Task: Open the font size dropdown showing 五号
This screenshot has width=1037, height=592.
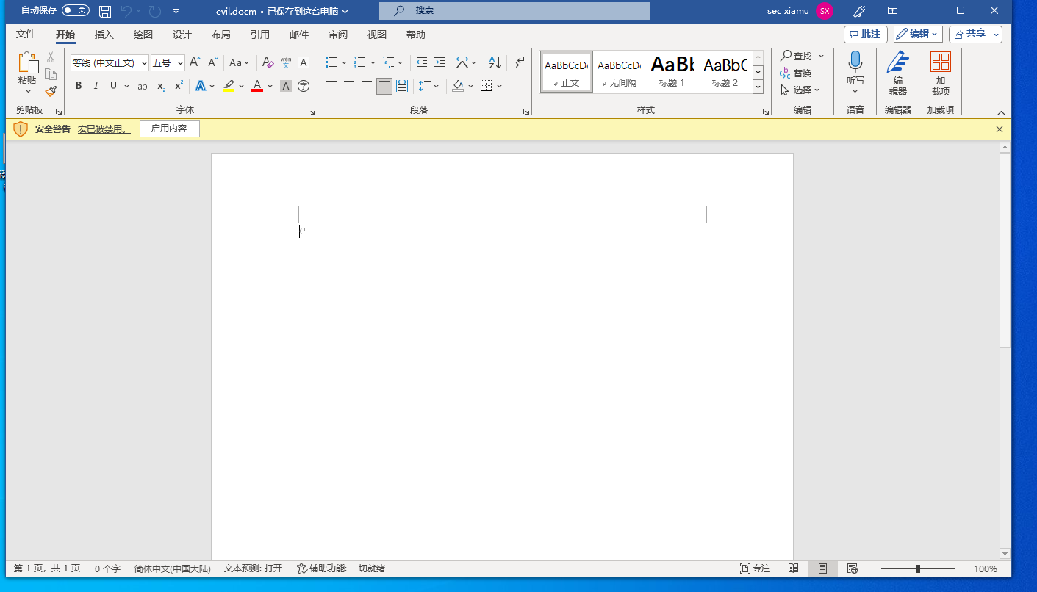Action: pos(180,63)
